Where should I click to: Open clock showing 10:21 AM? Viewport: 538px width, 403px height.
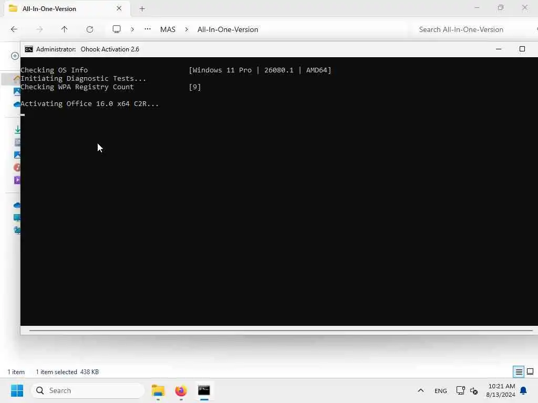coord(501,390)
